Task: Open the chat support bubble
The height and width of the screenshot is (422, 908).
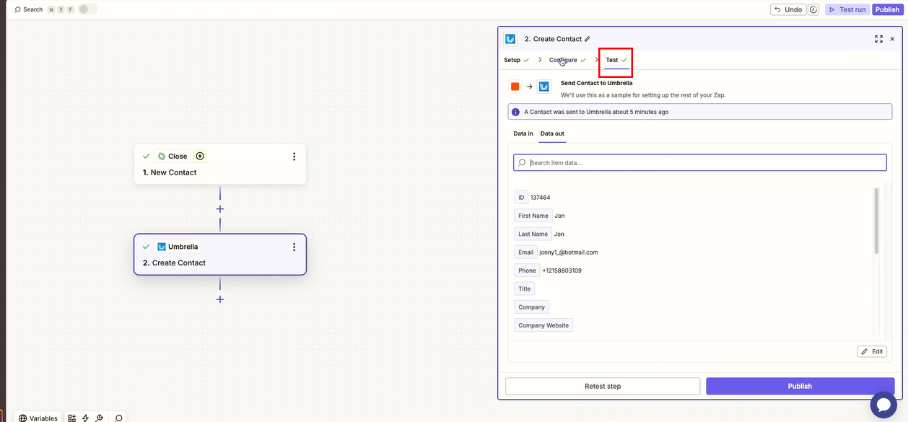Action: point(883,405)
